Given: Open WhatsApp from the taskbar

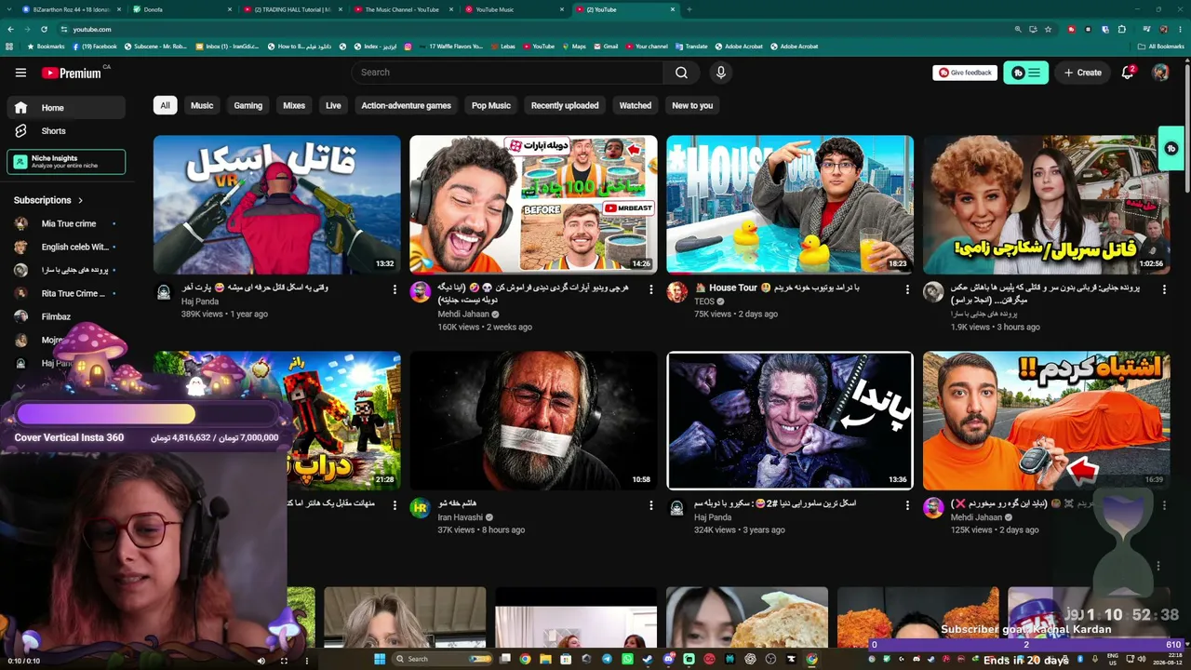Looking at the screenshot, I should tap(627, 659).
